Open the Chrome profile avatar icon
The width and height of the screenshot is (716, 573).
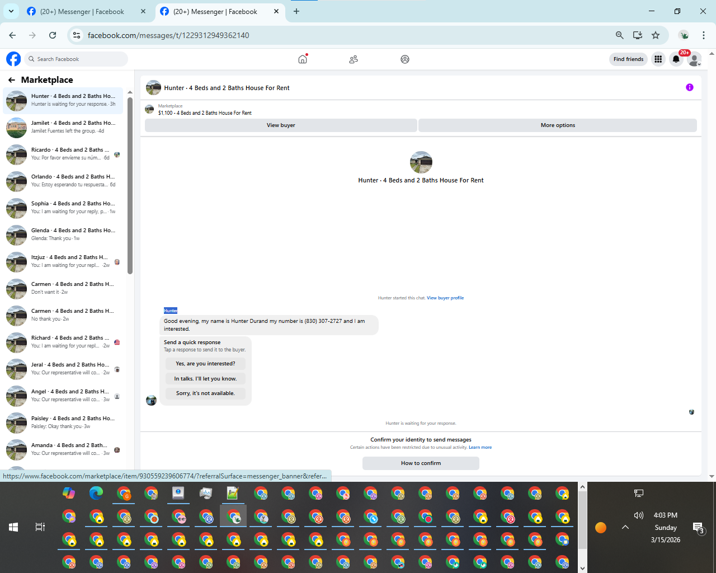684,35
